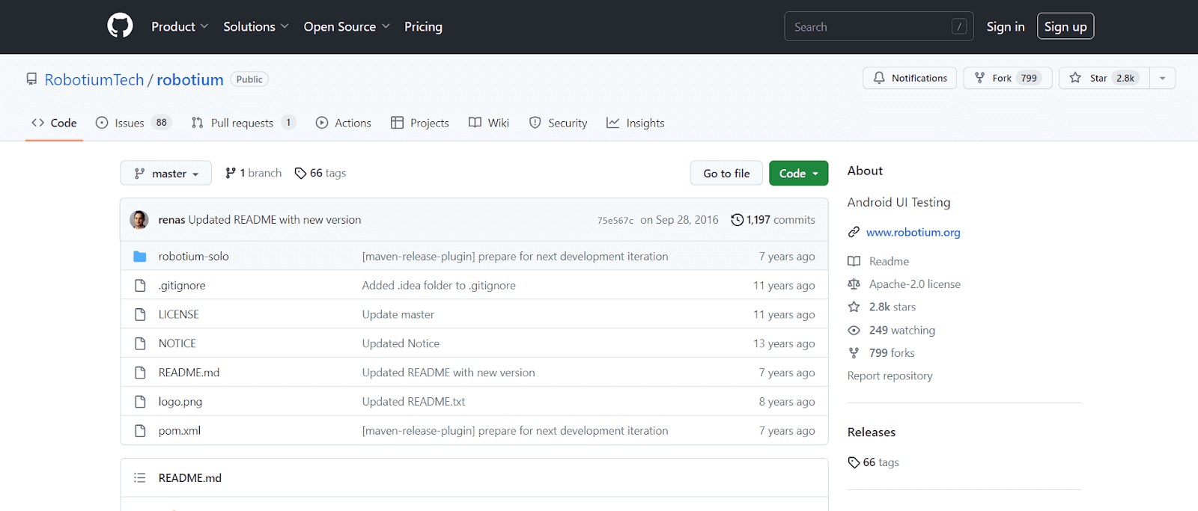Star the robotium repository
The height and width of the screenshot is (511, 1198).
1100,78
